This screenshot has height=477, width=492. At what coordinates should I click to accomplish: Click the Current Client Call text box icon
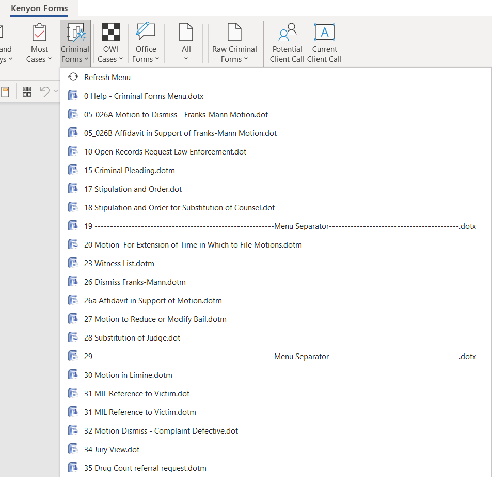tap(325, 32)
